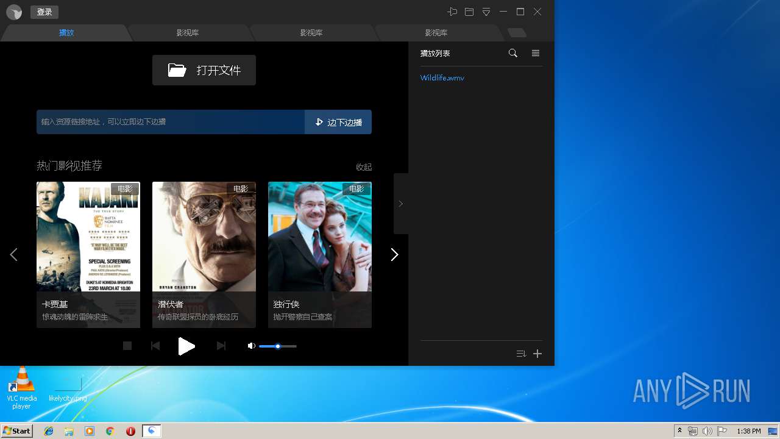Screen dimensions: 780x439
Task: Skip to the next track
Action: (221, 346)
